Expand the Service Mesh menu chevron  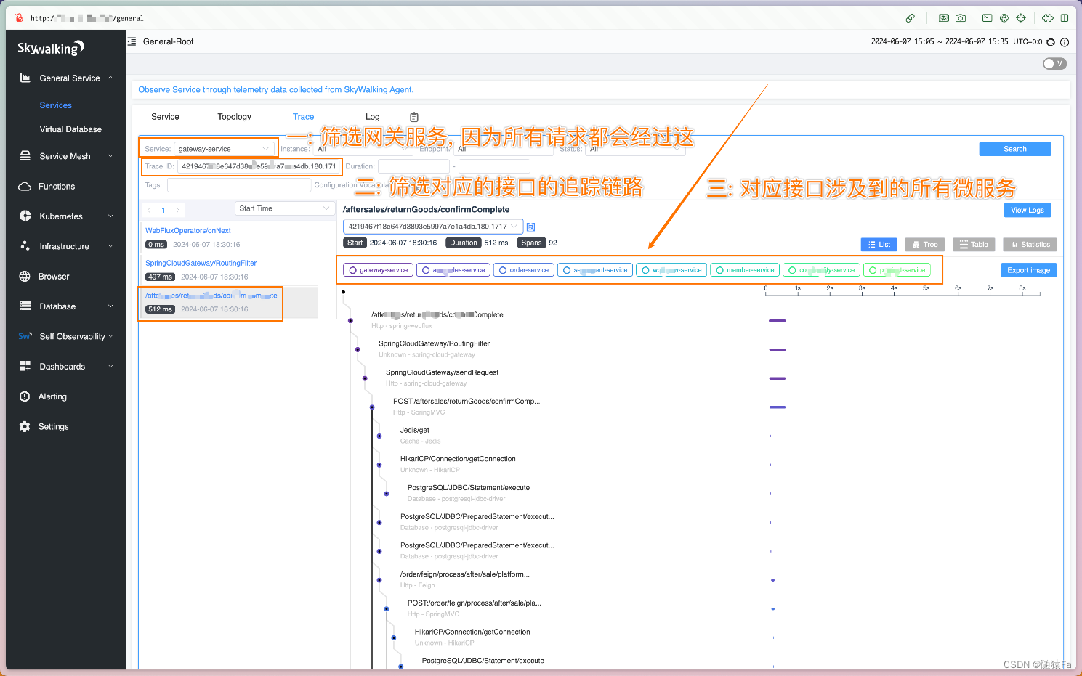[x=110, y=156]
